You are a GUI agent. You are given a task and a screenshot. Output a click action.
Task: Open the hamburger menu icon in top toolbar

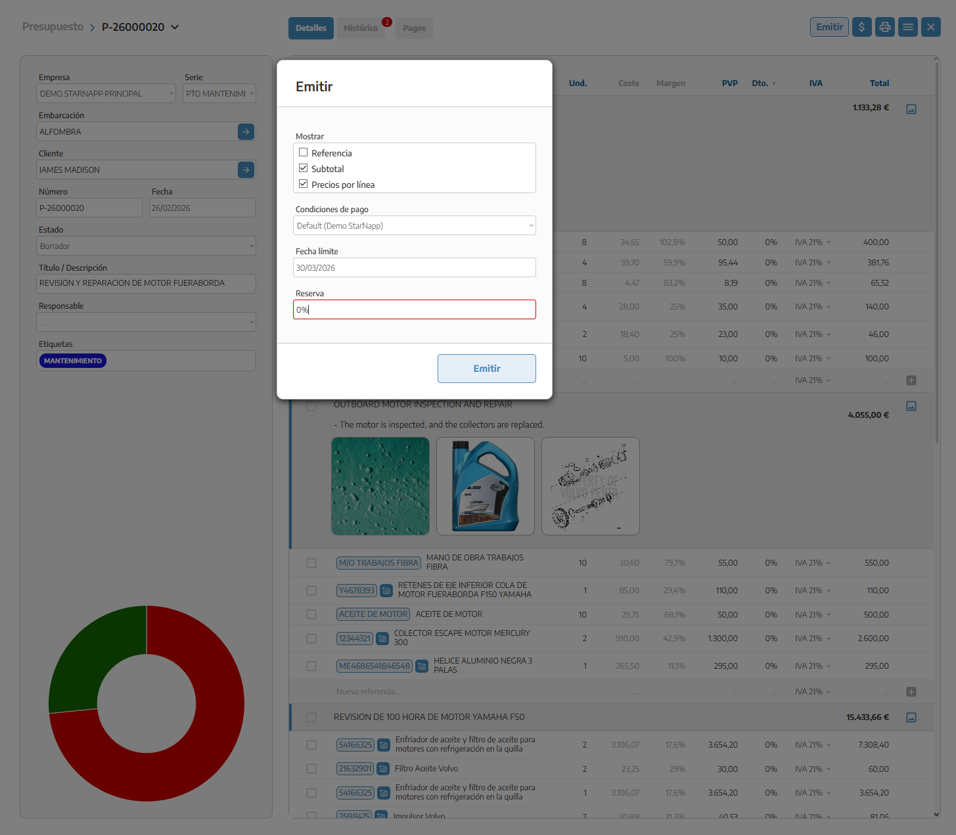click(x=908, y=27)
